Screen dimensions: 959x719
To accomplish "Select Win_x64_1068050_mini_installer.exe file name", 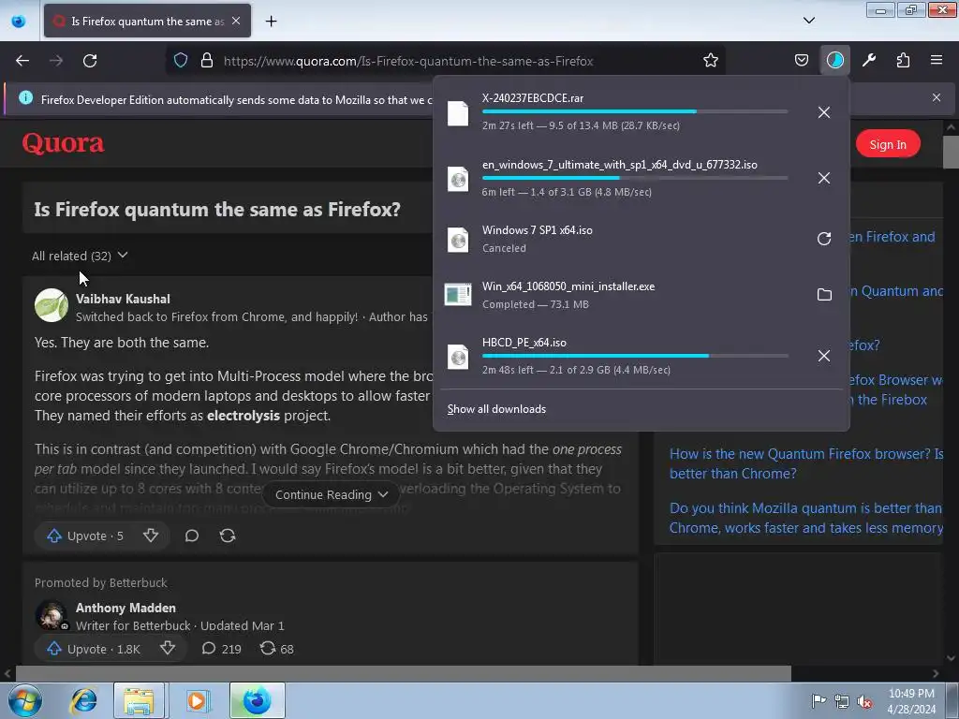I will (x=568, y=286).
